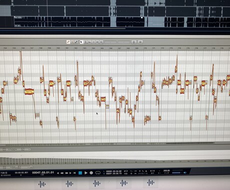This screenshot has height=190, width=230.
Task: Click the stop button in the transport
Action: [80, 173]
